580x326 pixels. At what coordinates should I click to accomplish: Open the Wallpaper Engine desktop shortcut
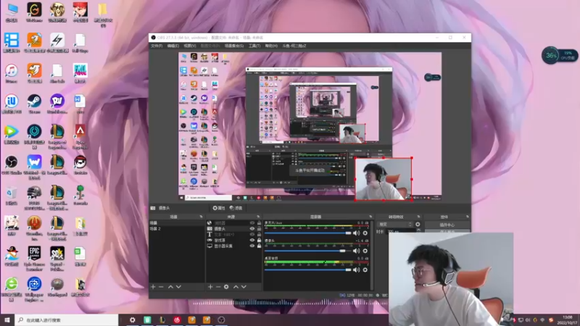click(x=34, y=289)
